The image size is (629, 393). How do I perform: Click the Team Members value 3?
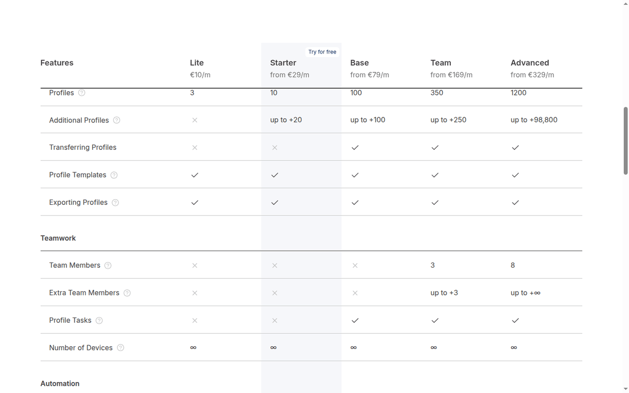tap(432, 266)
